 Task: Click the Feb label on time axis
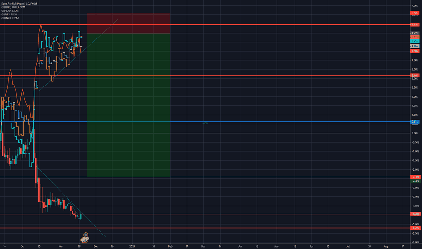click(x=170, y=246)
